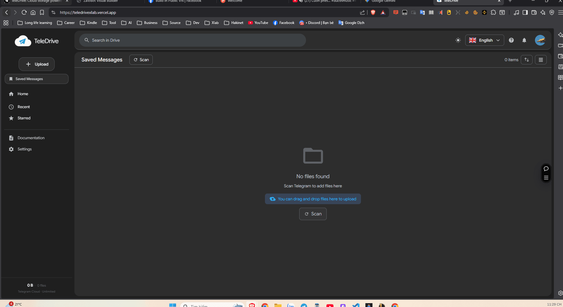Image resolution: width=563 pixels, height=307 pixels.
Task: Open the notifications bell
Action: pyautogui.click(x=524, y=40)
